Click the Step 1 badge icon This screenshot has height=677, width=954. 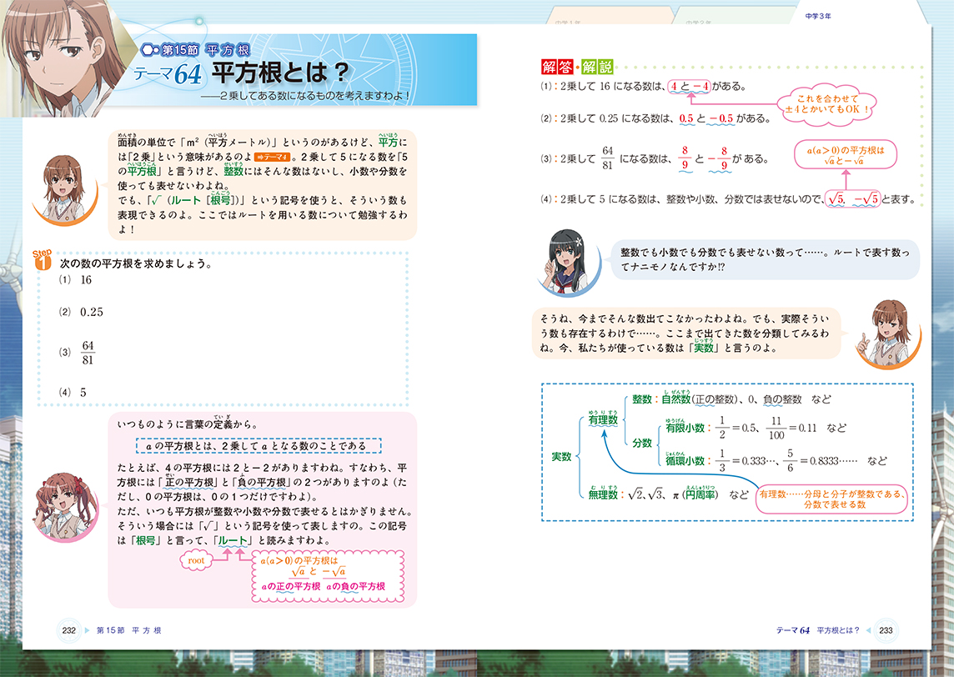(x=42, y=259)
